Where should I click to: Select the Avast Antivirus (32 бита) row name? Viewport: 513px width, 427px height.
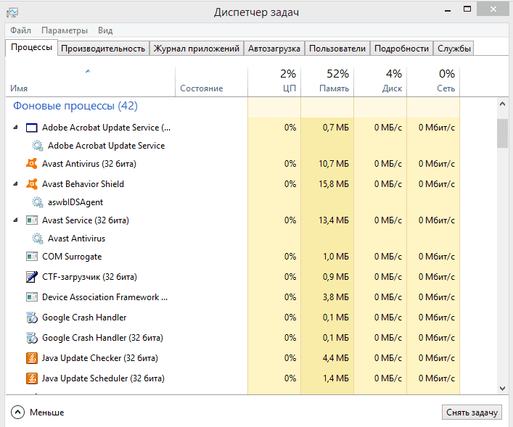tap(89, 163)
